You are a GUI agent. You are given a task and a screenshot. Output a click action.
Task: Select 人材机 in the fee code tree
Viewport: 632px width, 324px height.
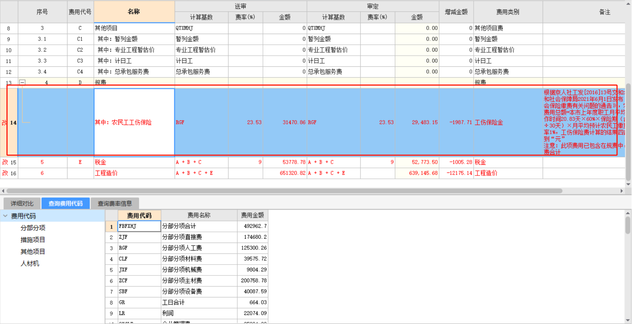click(x=30, y=263)
